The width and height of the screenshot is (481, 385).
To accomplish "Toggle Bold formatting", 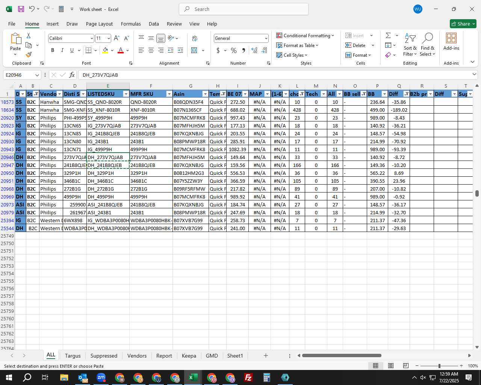I will click(53, 50).
